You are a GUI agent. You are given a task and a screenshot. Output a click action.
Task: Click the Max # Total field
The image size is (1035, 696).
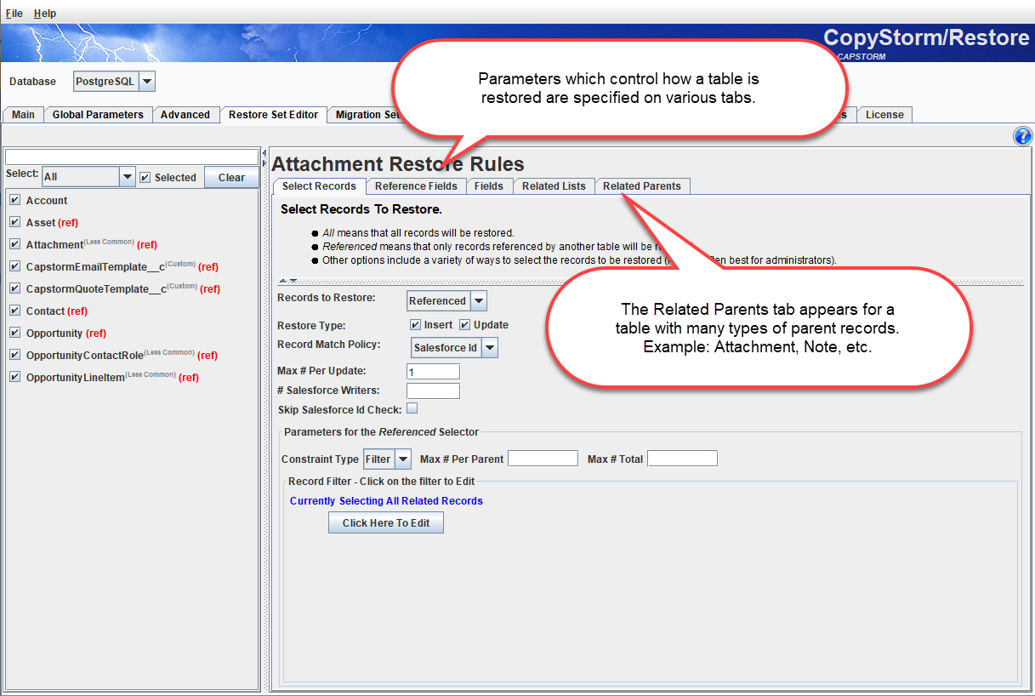pos(682,459)
